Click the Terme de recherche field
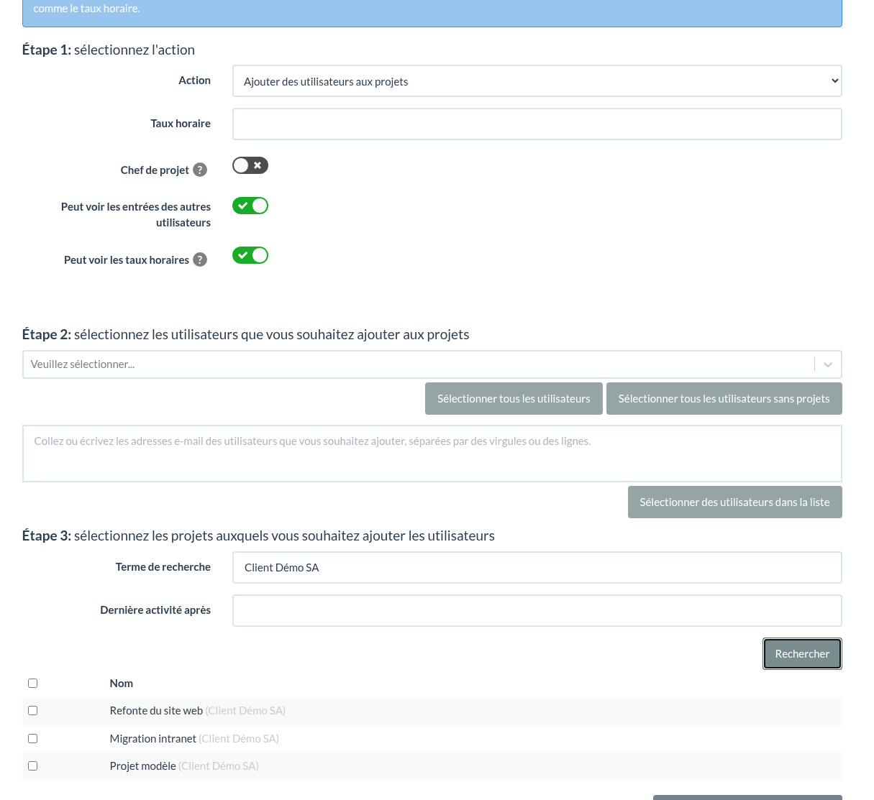Image resolution: width=874 pixels, height=800 pixels. (x=537, y=567)
